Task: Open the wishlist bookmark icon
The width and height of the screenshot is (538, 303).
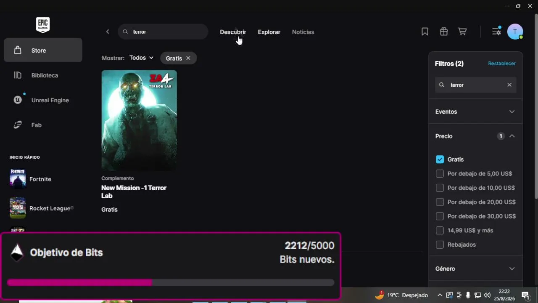Action: click(425, 32)
